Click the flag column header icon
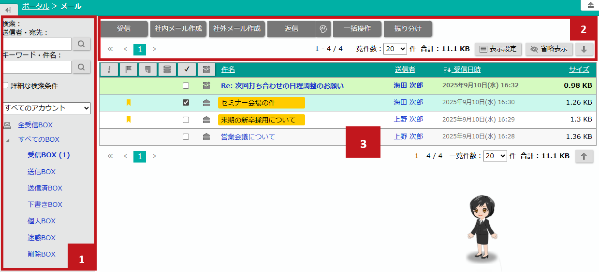599x272 pixels. (x=128, y=69)
